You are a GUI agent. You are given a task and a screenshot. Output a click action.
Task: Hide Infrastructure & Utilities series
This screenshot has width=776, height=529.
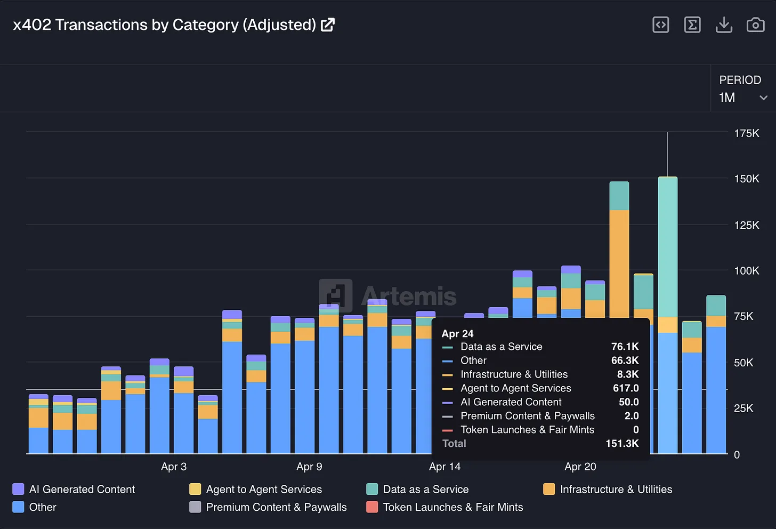click(x=616, y=489)
